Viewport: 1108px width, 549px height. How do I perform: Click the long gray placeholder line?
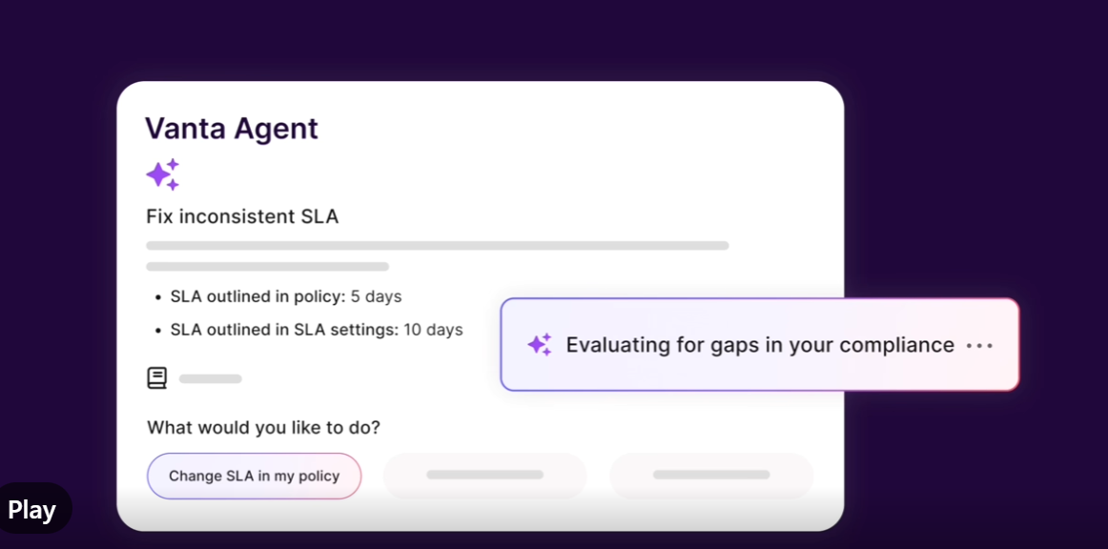437,246
